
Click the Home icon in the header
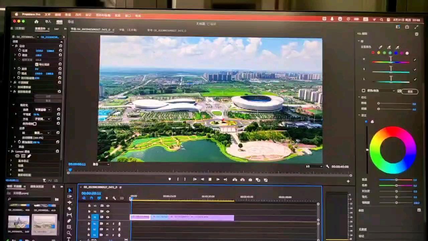click(x=36, y=22)
